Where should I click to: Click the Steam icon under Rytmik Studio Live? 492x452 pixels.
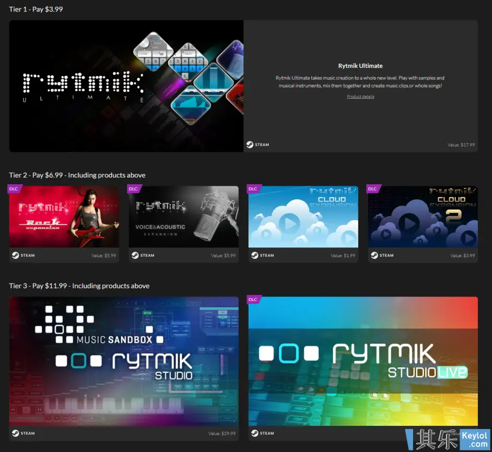point(255,433)
